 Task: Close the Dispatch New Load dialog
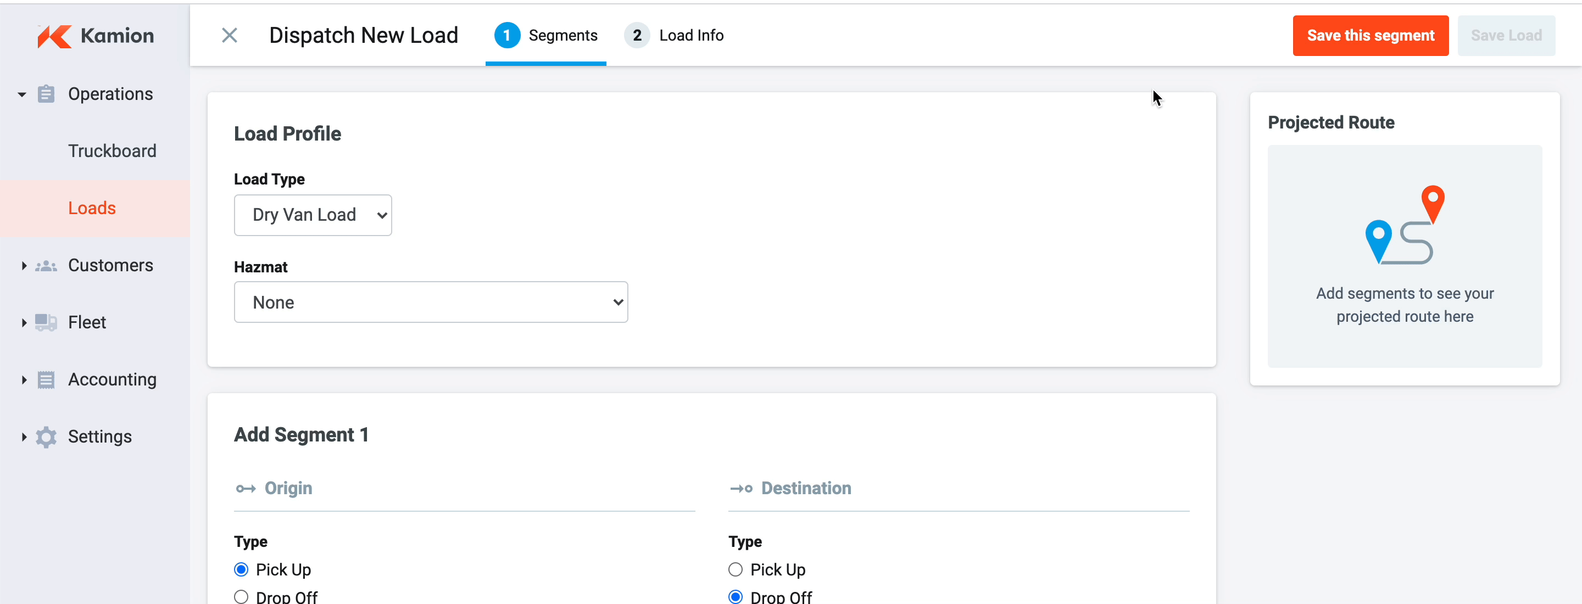(x=229, y=36)
